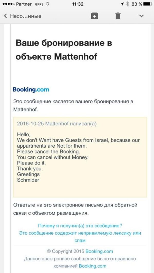The image size is (154, 273).
Task: Open the link Почему я получил(а) это сообщение?
Action: (80, 225)
